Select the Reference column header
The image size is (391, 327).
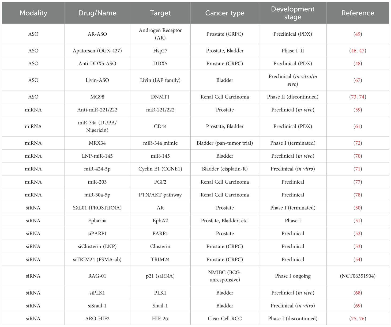click(358, 13)
